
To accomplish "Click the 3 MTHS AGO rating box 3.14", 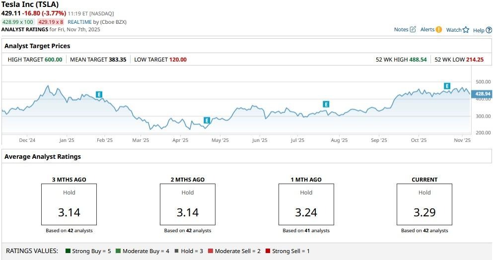I will (x=69, y=204).
